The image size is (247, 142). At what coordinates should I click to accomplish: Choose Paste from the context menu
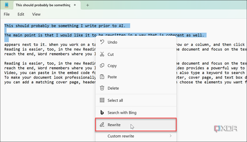136,77
